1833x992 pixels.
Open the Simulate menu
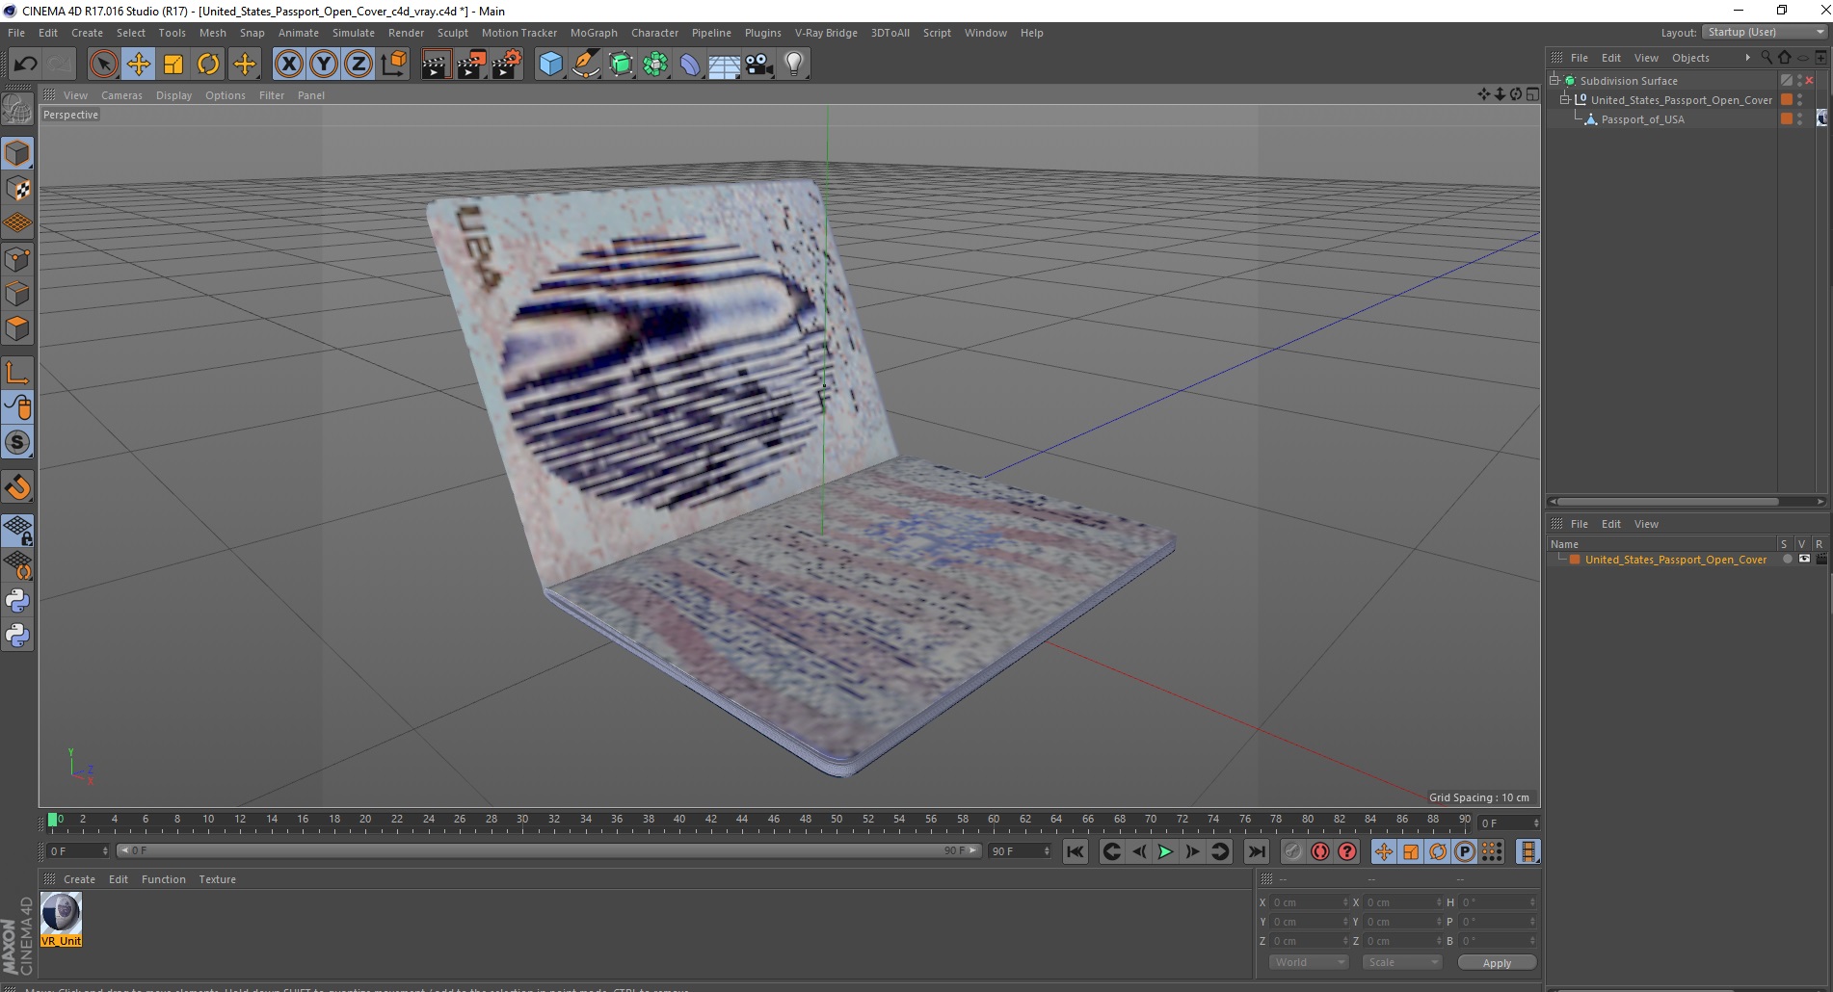[x=353, y=33]
